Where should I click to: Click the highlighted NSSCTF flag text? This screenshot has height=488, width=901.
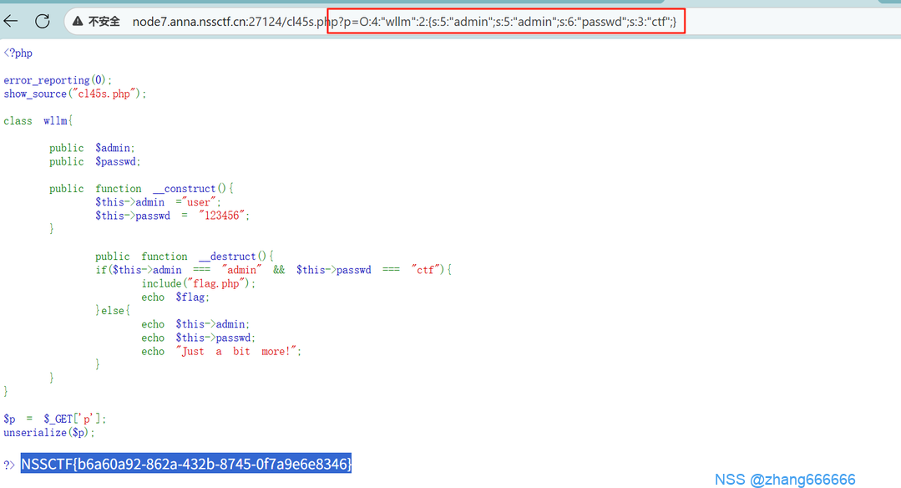(186, 464)
